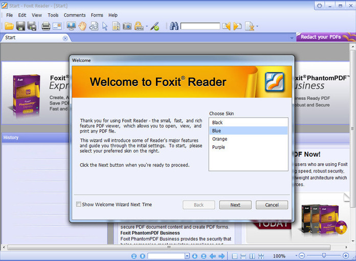The width and height of the screenshot is (356, 261).
Task: Click the History panel header
Action: click(x=35, y=138)
